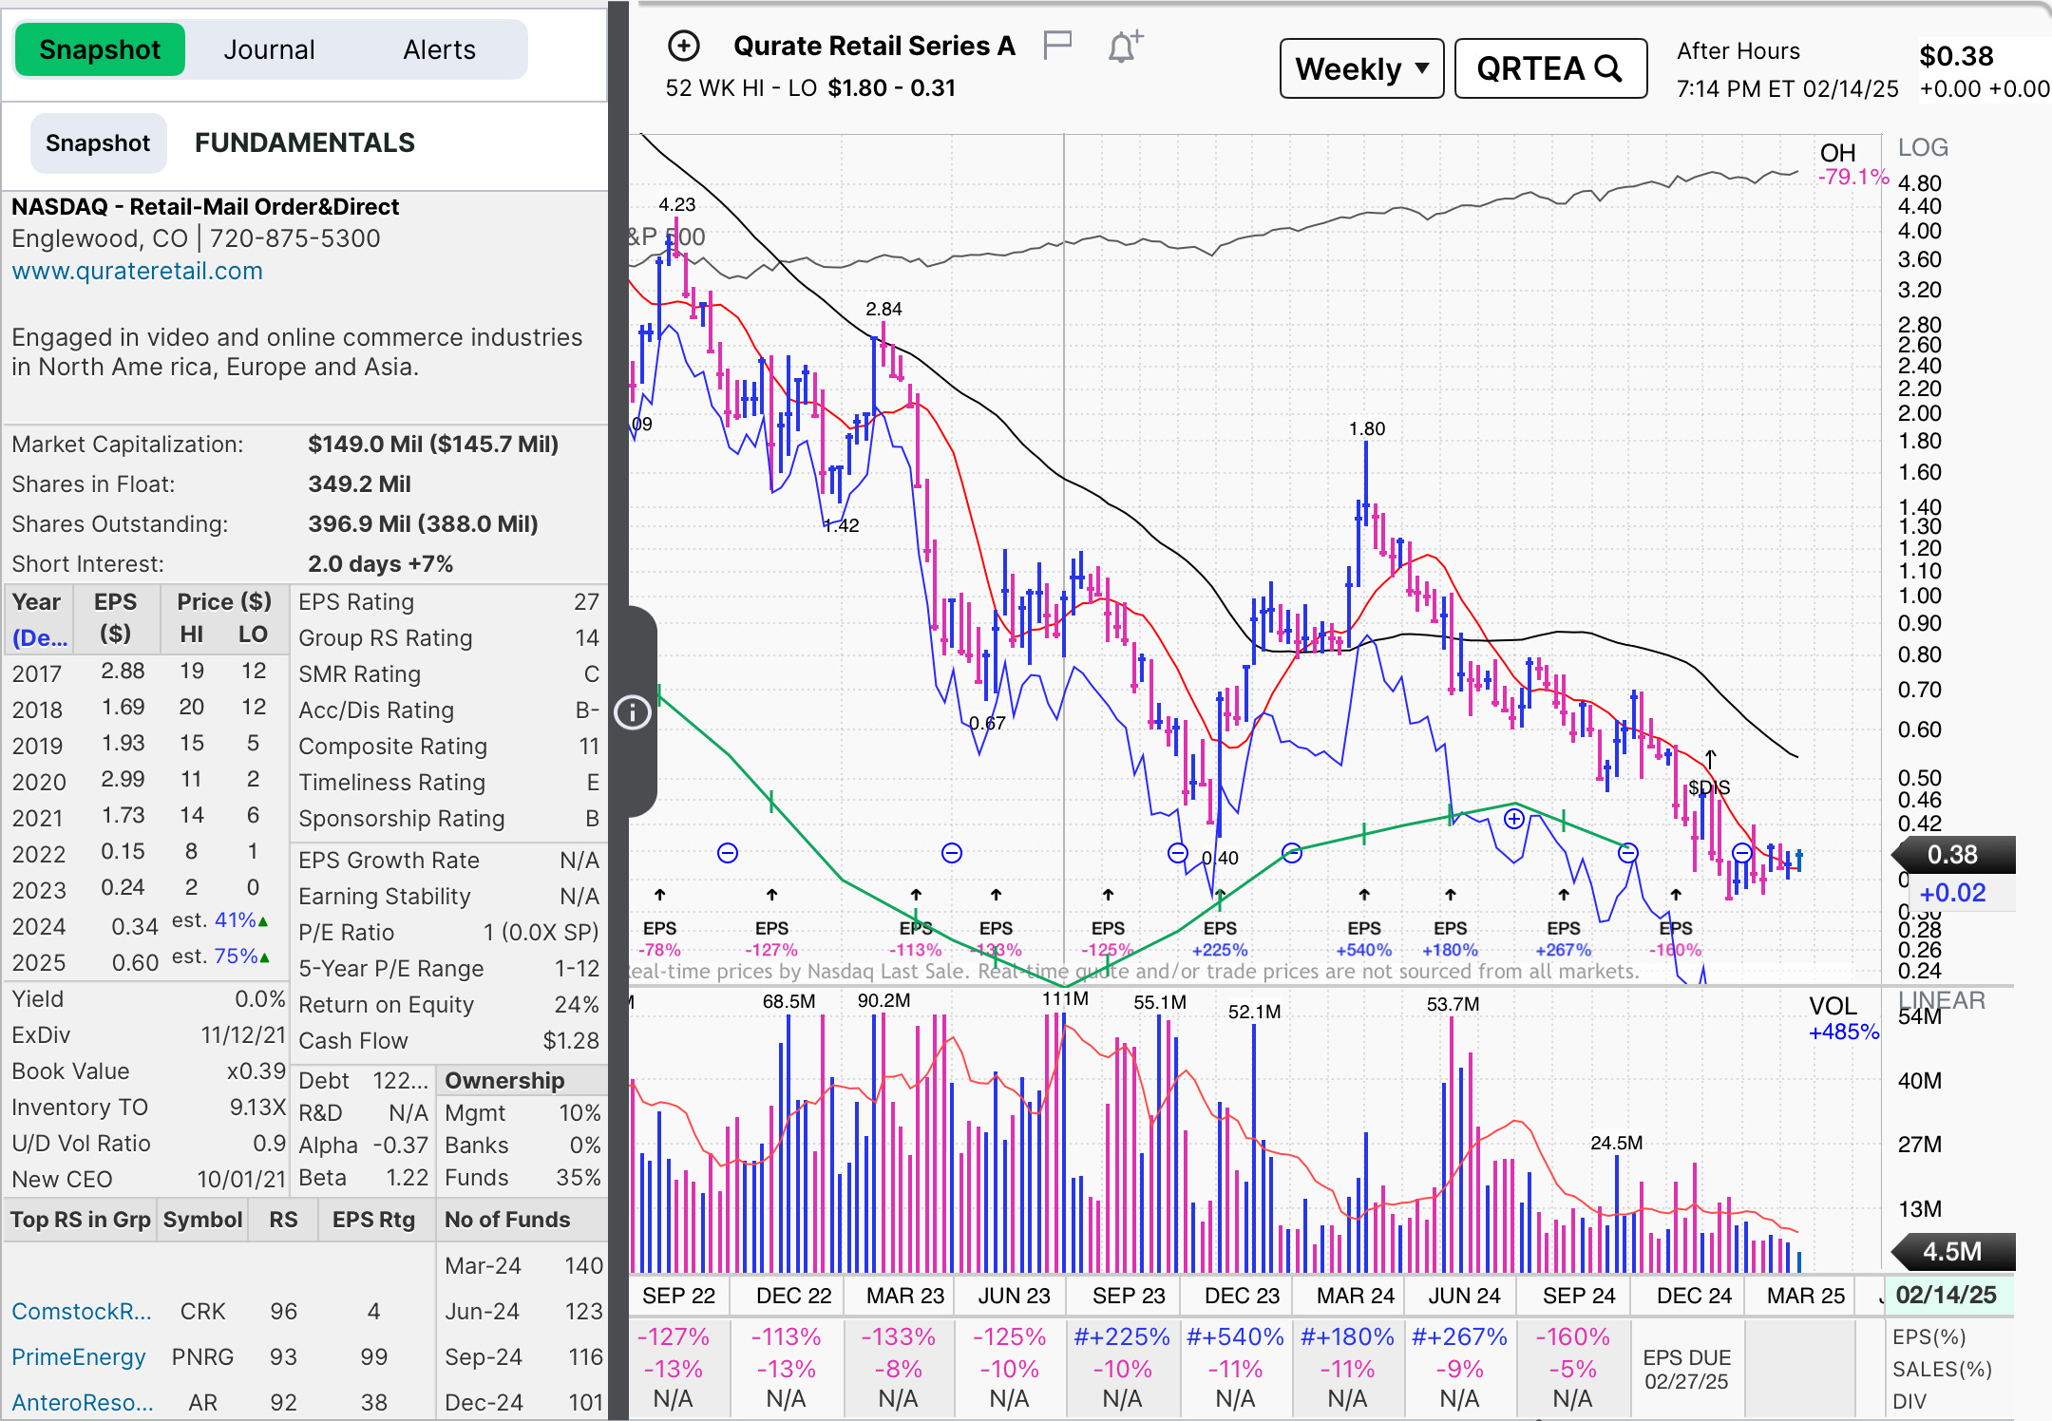
Task: Click the $DIS marker arrow on chart
Action: (1710, 758)
